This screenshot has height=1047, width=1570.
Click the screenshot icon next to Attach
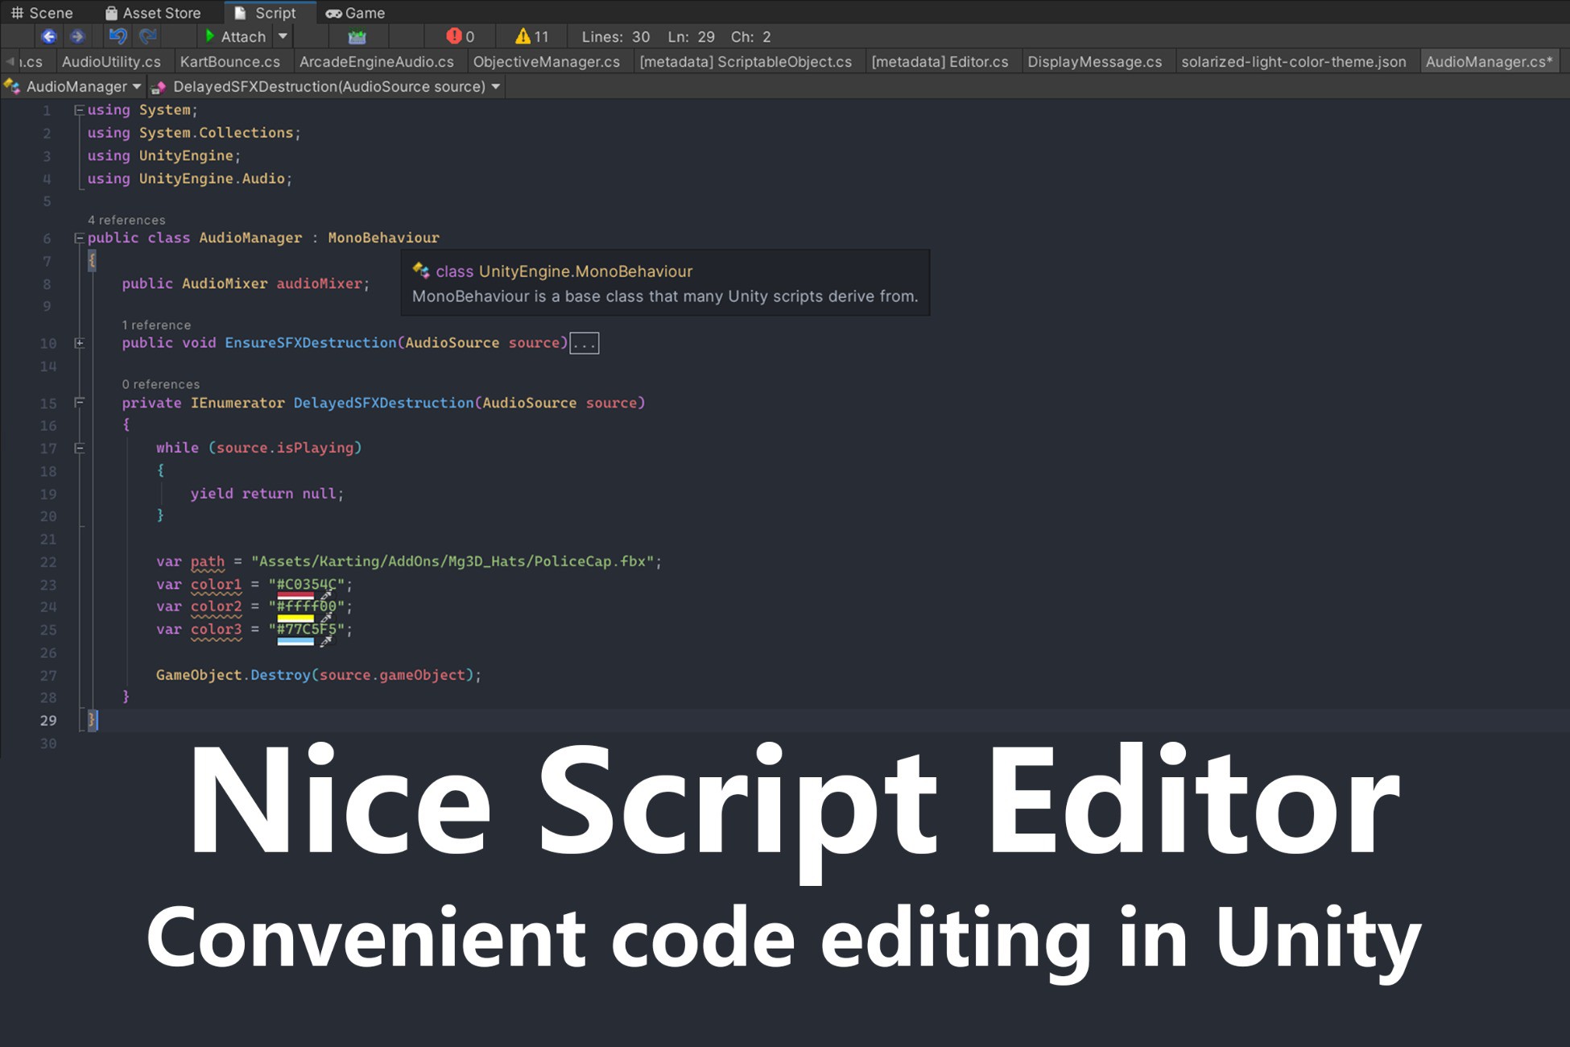[x=357, y=36]
